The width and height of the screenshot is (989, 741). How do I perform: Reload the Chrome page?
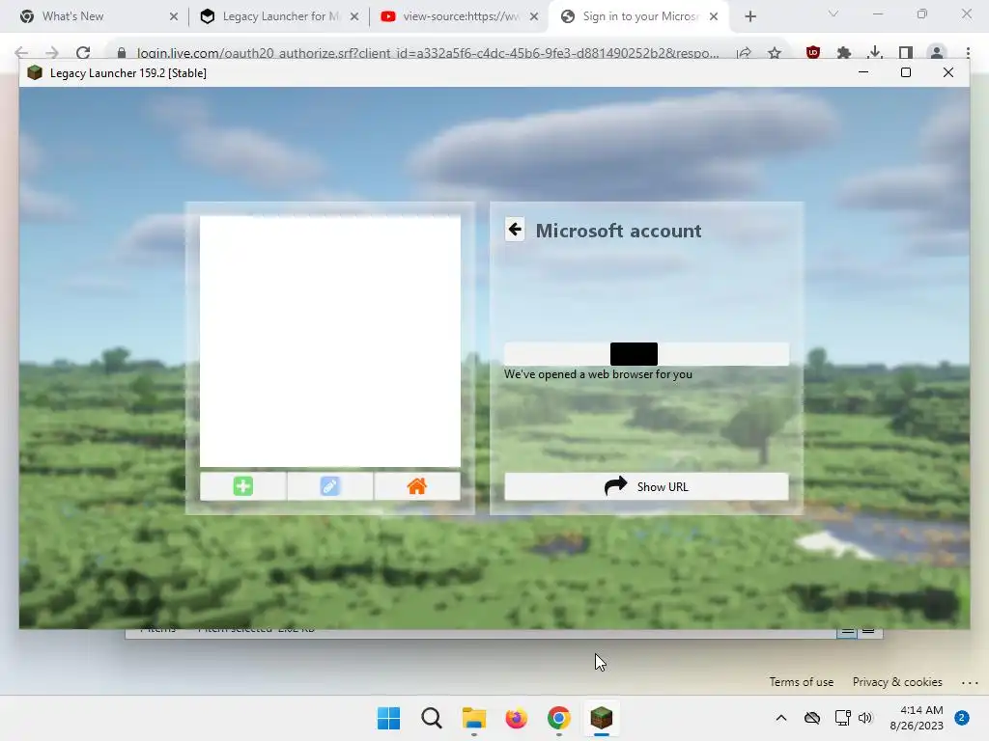point(83,52)
